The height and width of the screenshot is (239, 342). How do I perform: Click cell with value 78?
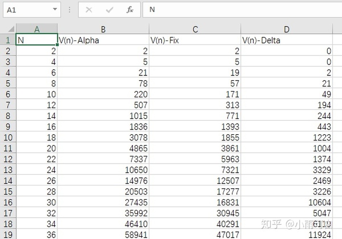103,83
